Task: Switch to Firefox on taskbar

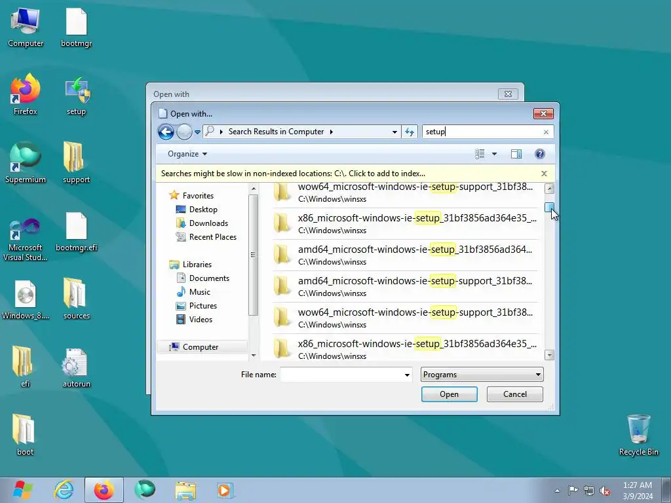Action: coord(104,490)
